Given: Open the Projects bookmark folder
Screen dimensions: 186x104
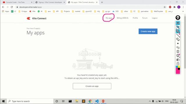Looking at the screenshot, I should (x=65, y=11).
